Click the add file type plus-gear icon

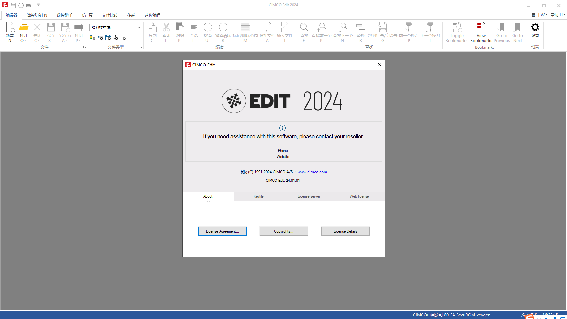(123, 38)
